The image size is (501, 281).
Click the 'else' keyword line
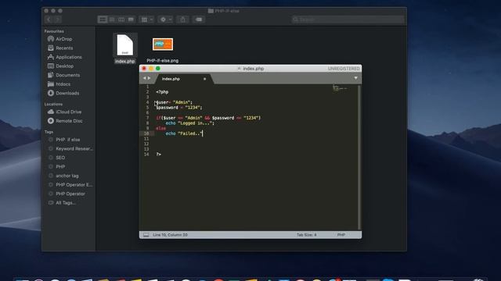point(160,128)
